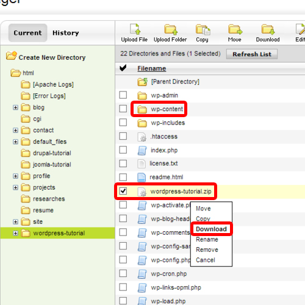
Task: Click the Error Logs folder icon
Action: pos(26,96)
